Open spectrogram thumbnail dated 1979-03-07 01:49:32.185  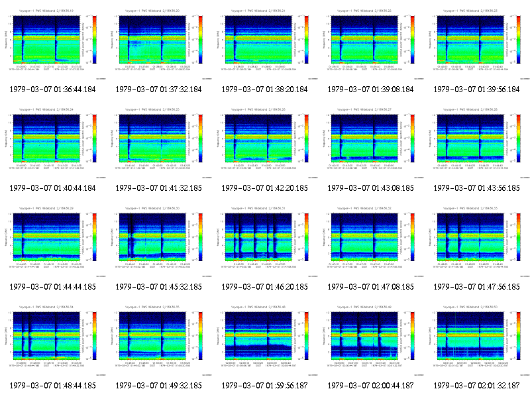coord(159,340)
